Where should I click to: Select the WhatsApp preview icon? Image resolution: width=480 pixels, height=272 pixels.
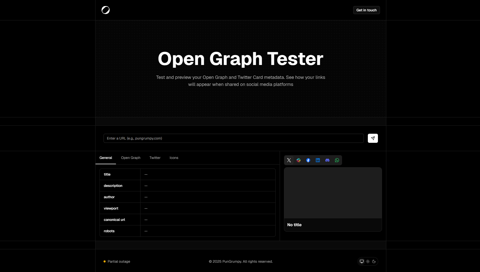(337, 160)
